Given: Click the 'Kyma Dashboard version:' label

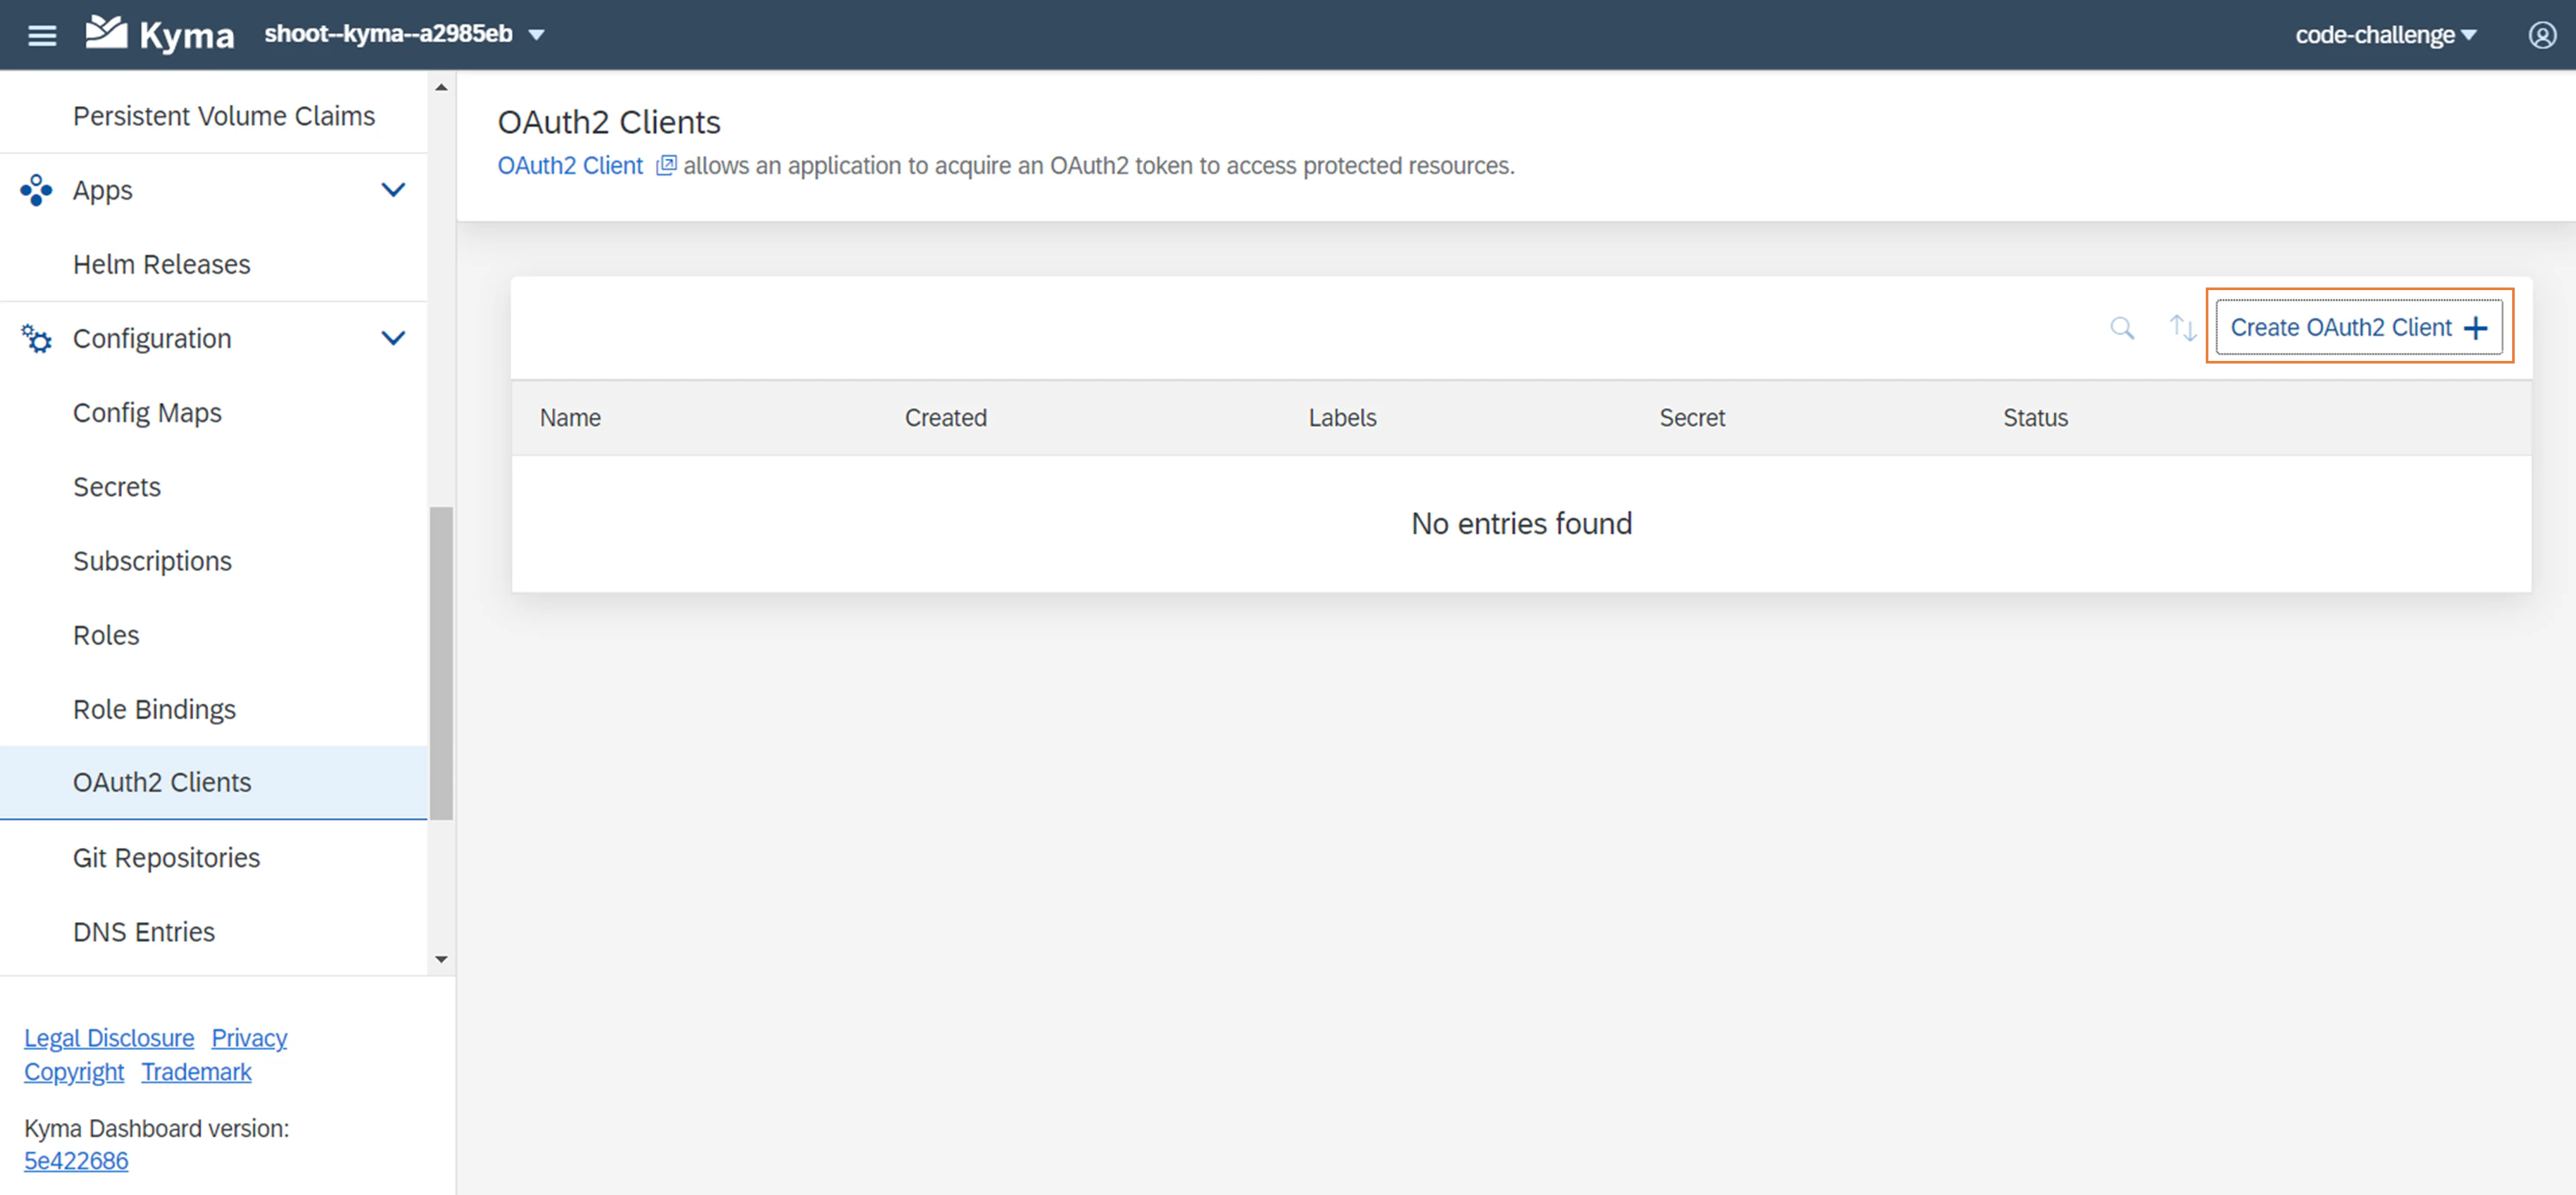Looking at the screenshot, I should pyautogui.click(x=157, y=1128).
